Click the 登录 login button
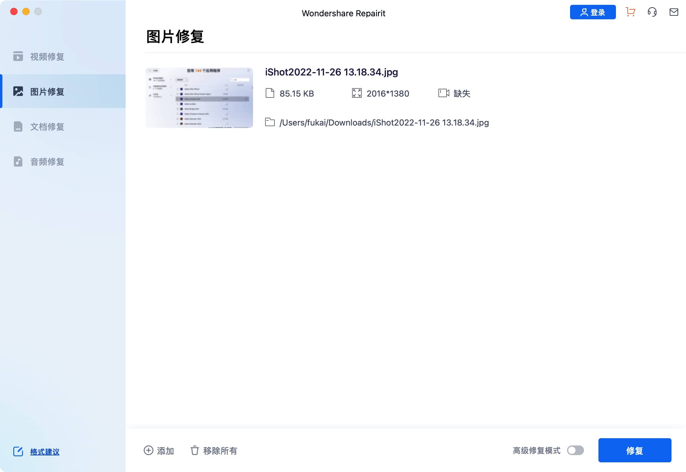 pos(593,12)
